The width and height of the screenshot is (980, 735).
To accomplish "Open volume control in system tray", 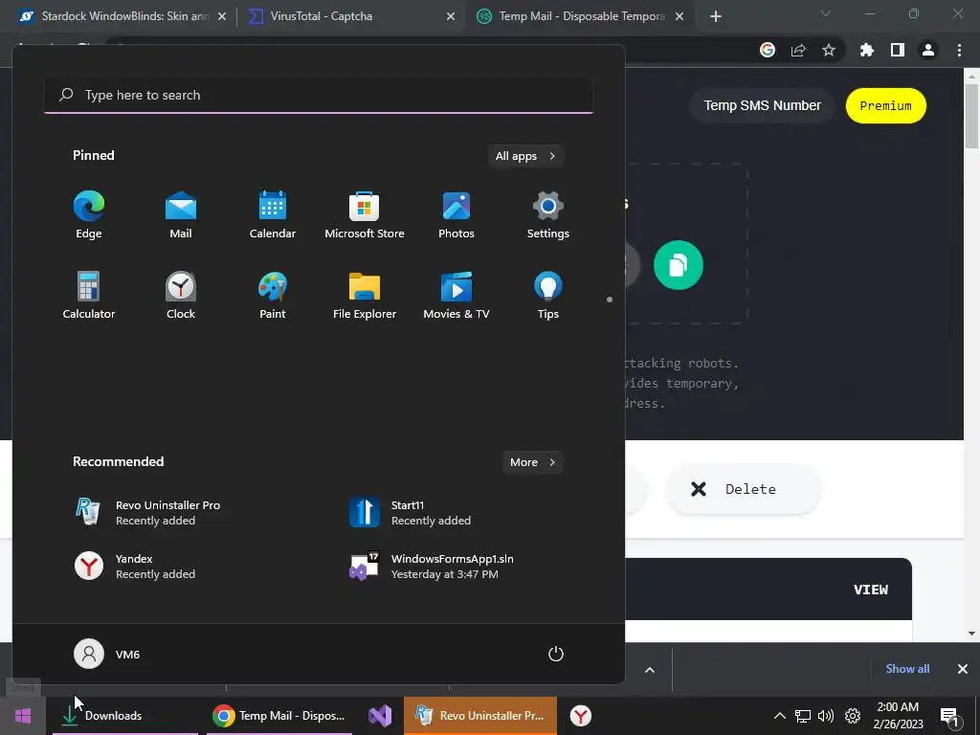I will coord(826,716).
